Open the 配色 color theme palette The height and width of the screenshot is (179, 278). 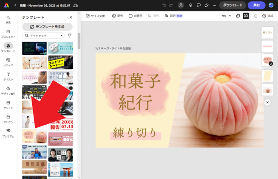pyautogui.click(x=117, y=16)
